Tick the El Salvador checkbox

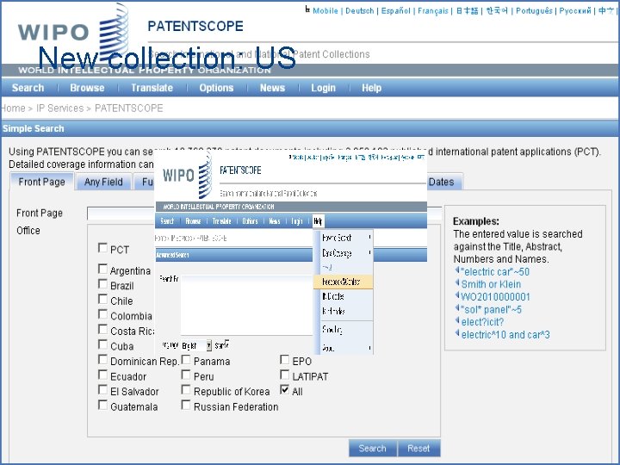click(x=102, y=390)
